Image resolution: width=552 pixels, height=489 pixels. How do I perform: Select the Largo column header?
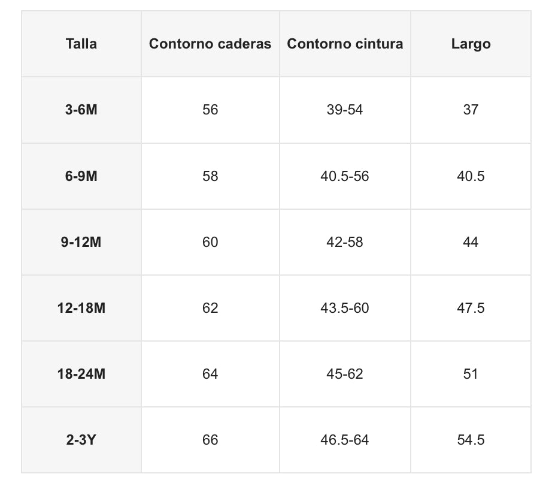pos(471,44)
